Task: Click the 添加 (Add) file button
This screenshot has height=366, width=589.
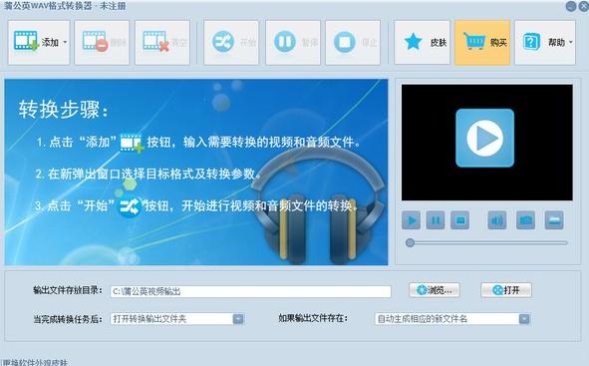Action: (39, 43)
